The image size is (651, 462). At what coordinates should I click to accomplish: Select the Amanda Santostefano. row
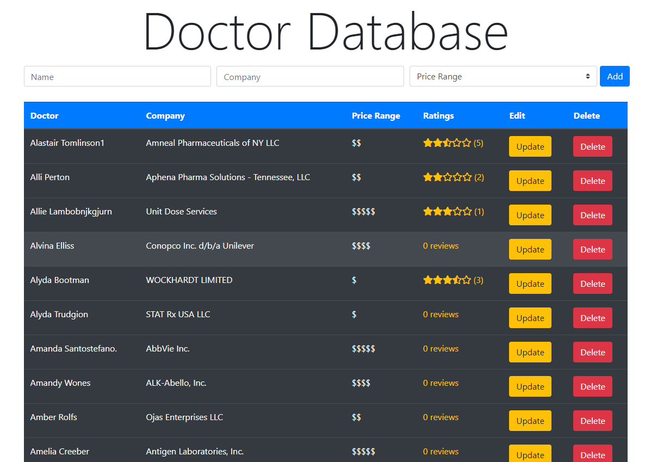[73, 349]
